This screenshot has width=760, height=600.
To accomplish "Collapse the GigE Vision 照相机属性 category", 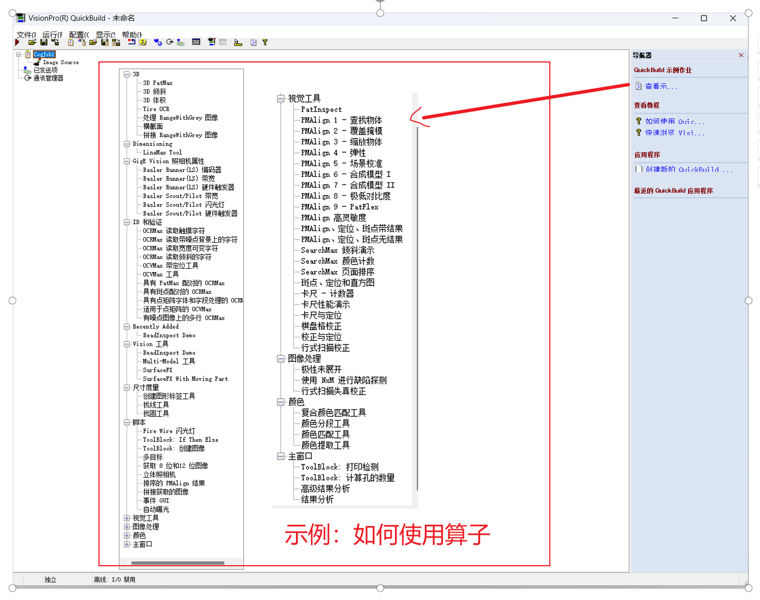I will tap(127, 161).
